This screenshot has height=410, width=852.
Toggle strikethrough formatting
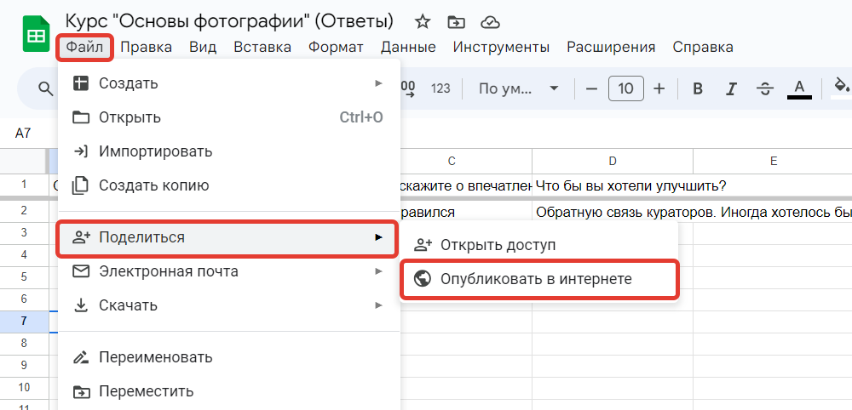pyautogui.click(x=765, y=88)
